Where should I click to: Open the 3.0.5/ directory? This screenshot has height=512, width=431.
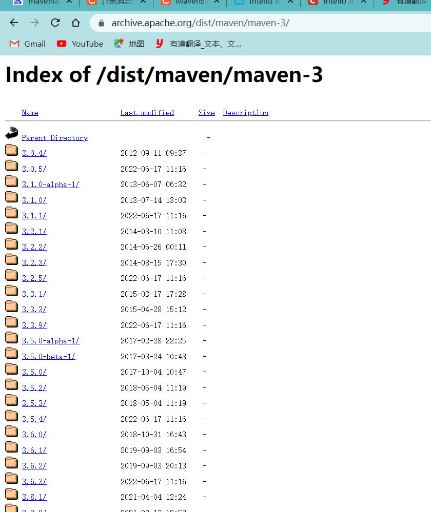34,169
